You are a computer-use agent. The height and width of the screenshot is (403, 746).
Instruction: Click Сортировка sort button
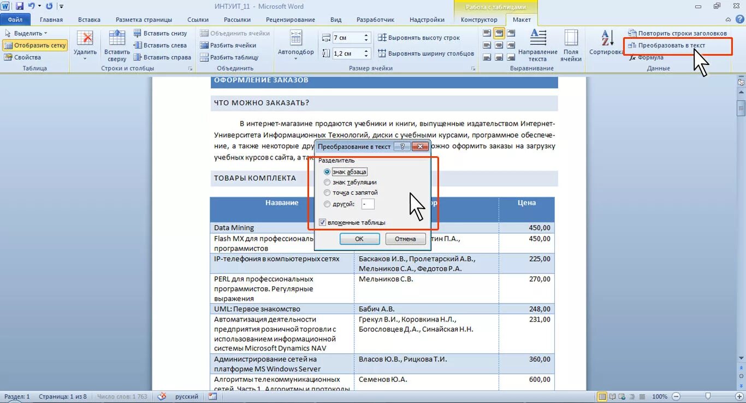tap(606, 43)
